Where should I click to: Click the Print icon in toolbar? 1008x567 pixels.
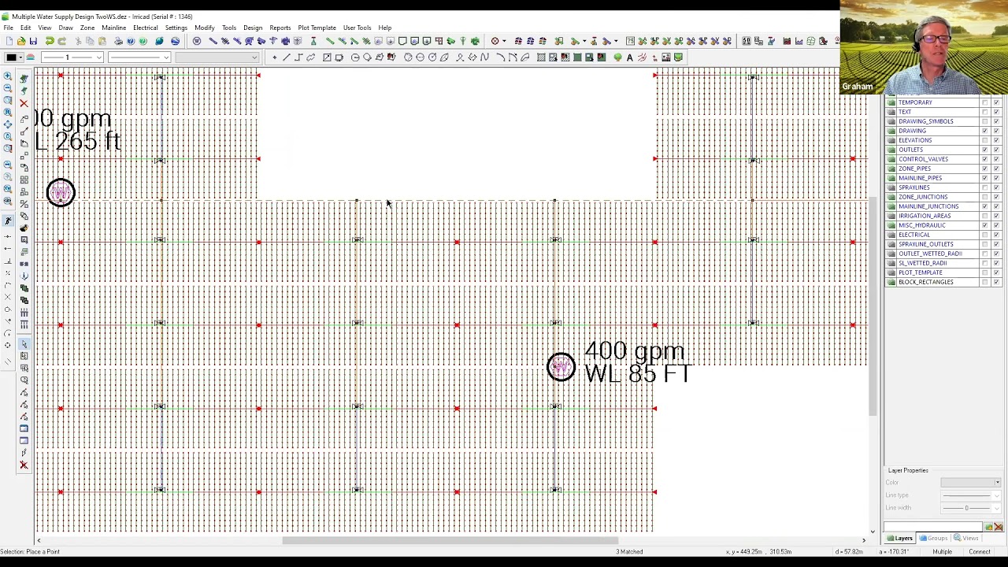(x=118, y=41)
